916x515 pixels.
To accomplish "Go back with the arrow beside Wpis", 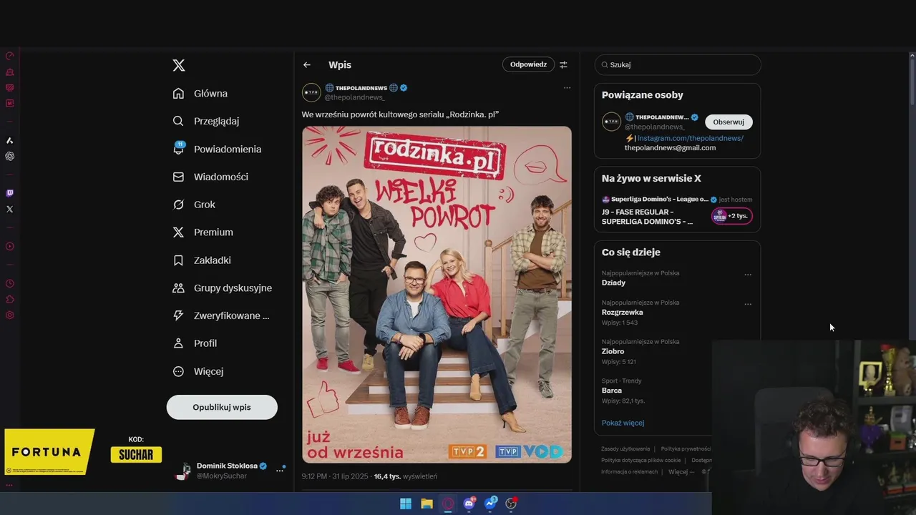I will [x=307, y=65].
